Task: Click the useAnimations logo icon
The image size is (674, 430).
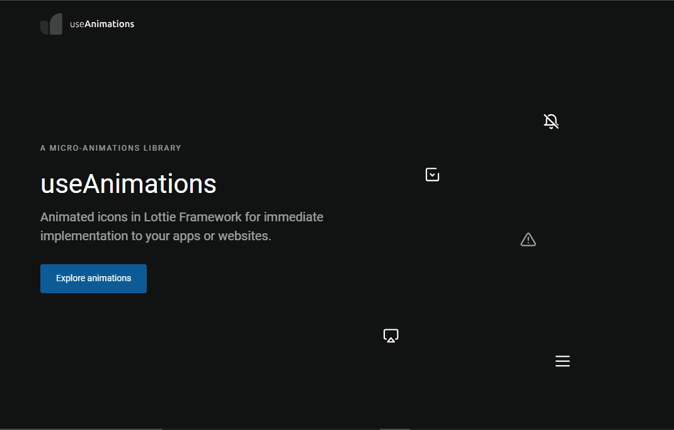Action: click(51, 24)
